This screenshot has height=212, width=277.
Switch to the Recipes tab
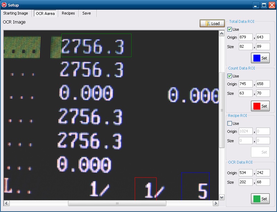(68, 13)
